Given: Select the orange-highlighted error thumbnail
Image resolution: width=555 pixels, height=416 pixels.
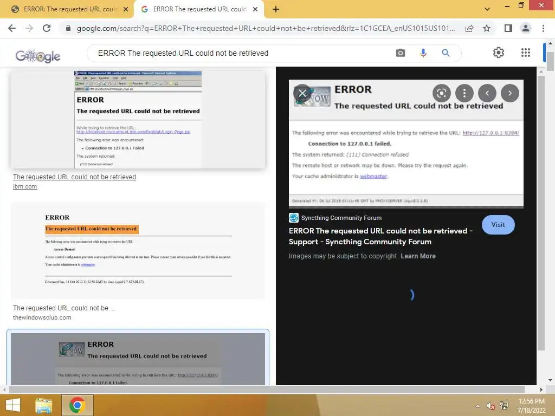Looking at the screenshot, I should pos(138,250).
